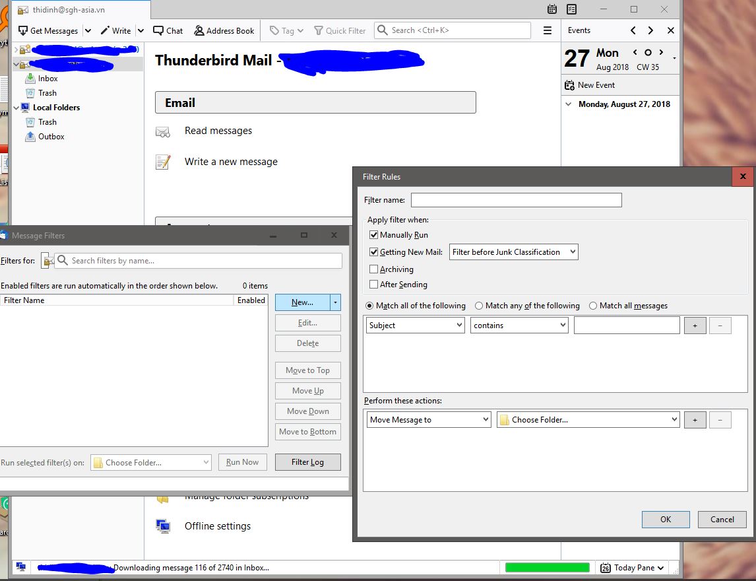Close the Events today pane
The height and width of the screenshot is (581, 756).
point(671,30)
